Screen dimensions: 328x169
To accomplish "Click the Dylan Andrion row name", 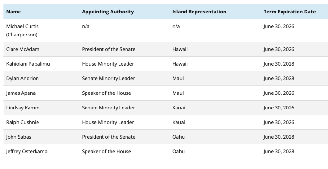I will [22, 78].
